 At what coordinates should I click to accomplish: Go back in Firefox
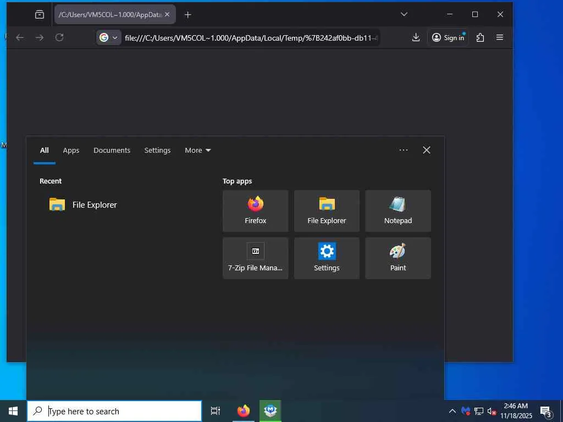click(20, 37)
